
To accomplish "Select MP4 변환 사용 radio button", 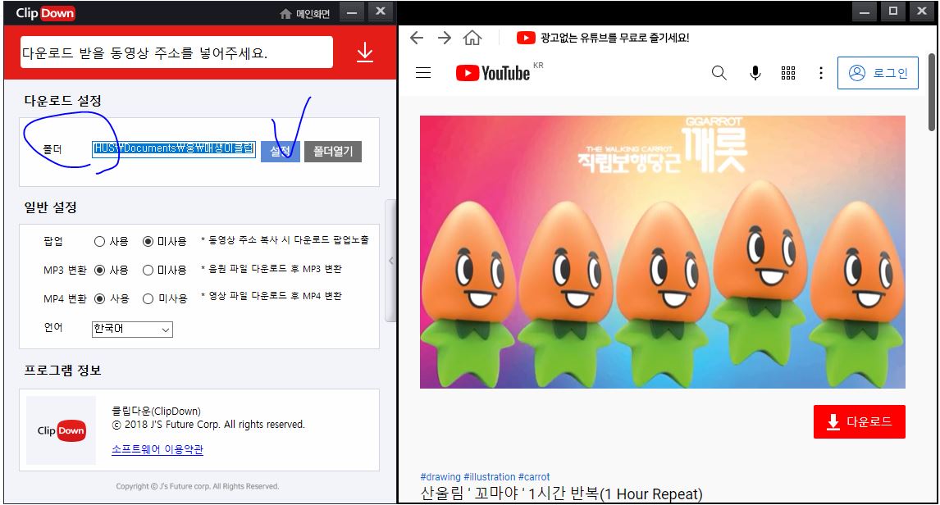I will click(x=99, y=298).
